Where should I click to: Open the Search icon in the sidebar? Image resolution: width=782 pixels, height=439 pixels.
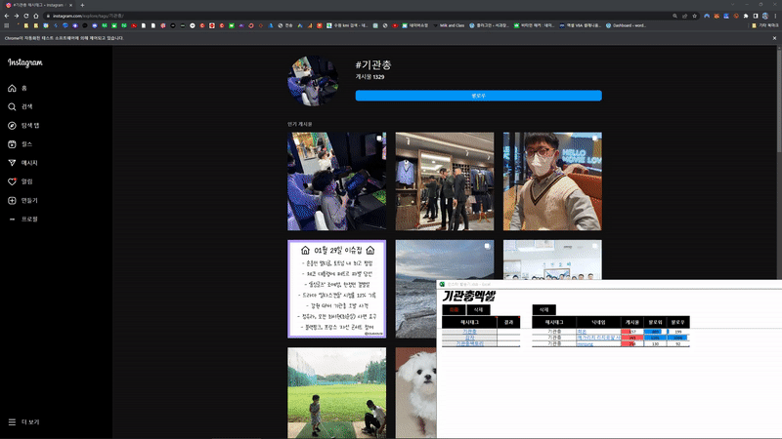12,107
